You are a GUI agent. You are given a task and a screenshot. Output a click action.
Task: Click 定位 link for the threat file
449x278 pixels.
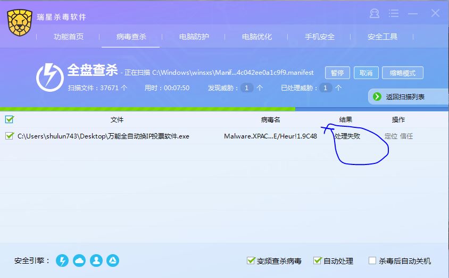pos(391,136)
